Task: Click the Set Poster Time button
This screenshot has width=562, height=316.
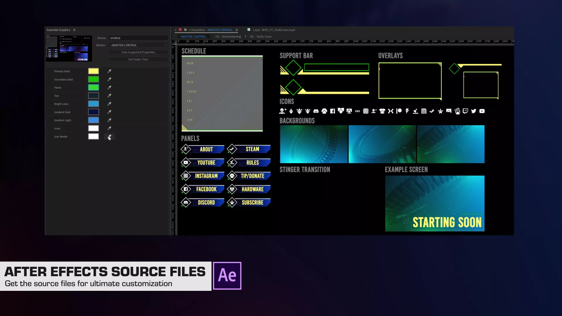Action: click(138, 59)
